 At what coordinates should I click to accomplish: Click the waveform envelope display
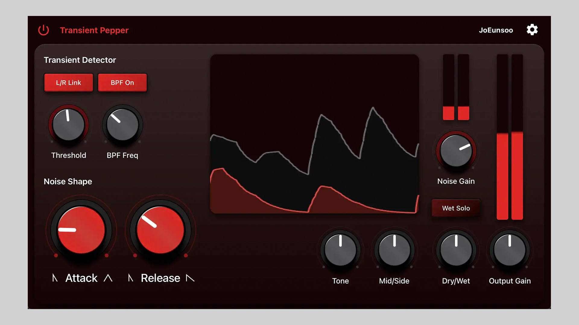pyautogui.click(x=315, y=134)
